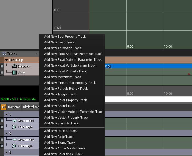Choose Add New Vector Property Track
This screenshot has height=156, width=192.
tap(72, 117)
